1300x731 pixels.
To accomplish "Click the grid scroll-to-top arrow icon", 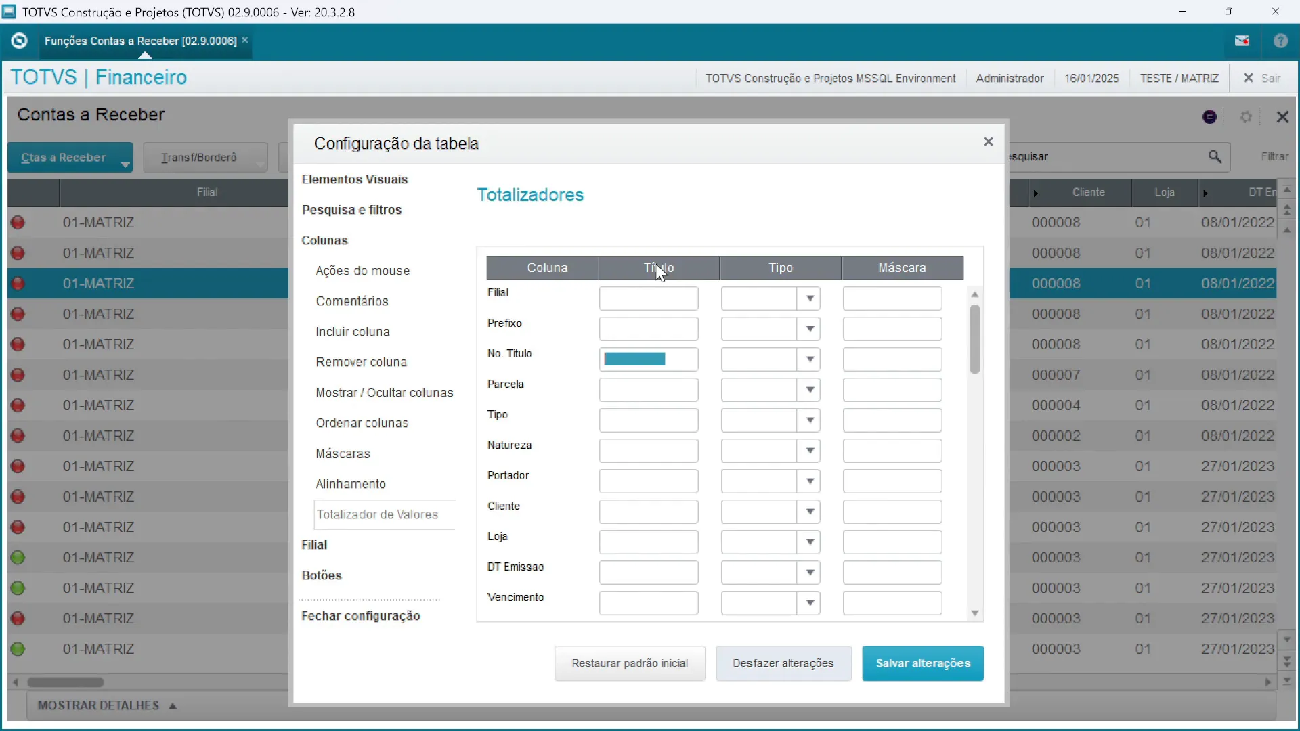I will pos(1287,190).
